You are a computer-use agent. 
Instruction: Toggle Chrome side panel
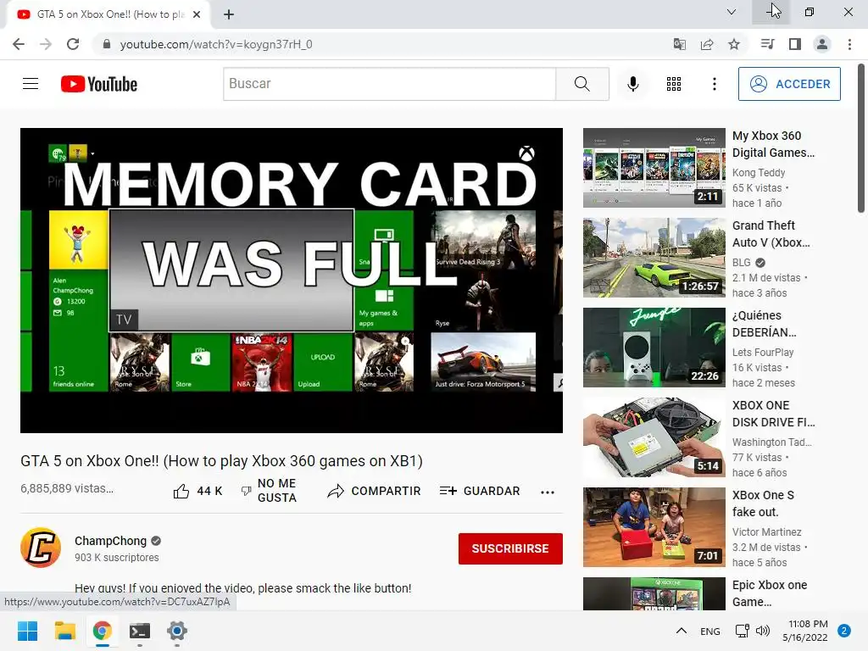point(795,44)
